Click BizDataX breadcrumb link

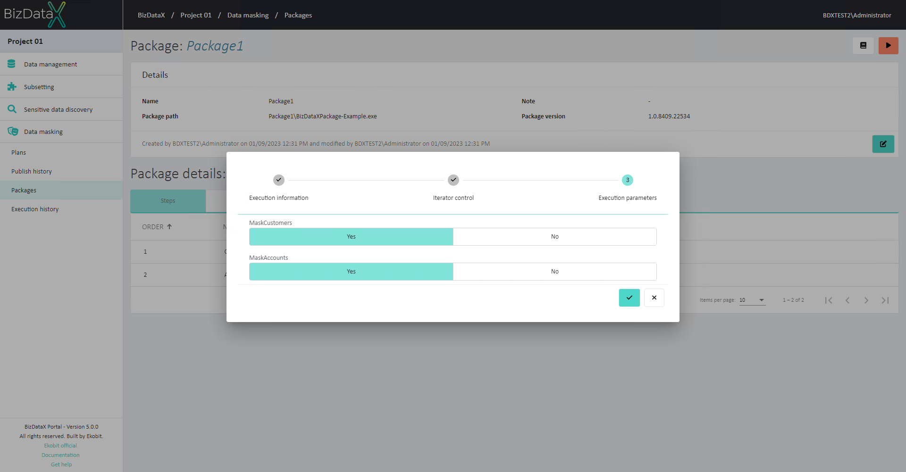151,15
